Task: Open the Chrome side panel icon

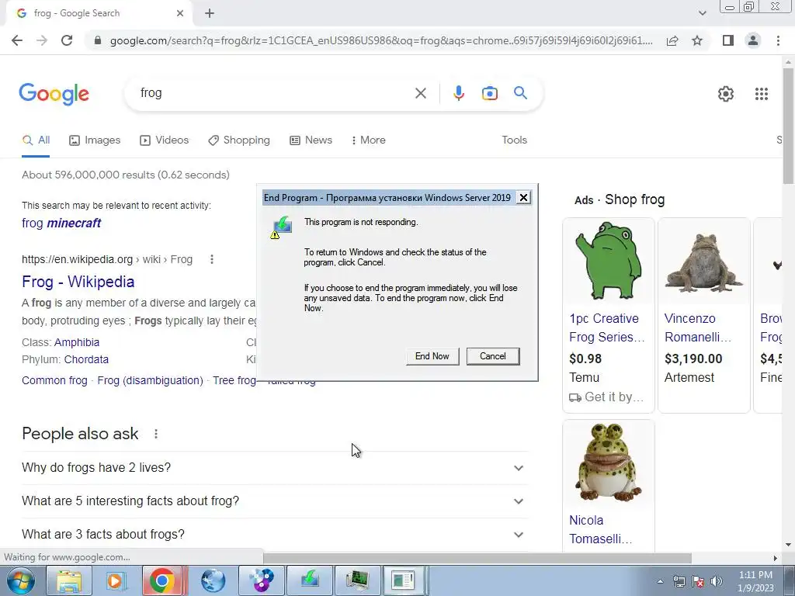Action: [728, 40]
